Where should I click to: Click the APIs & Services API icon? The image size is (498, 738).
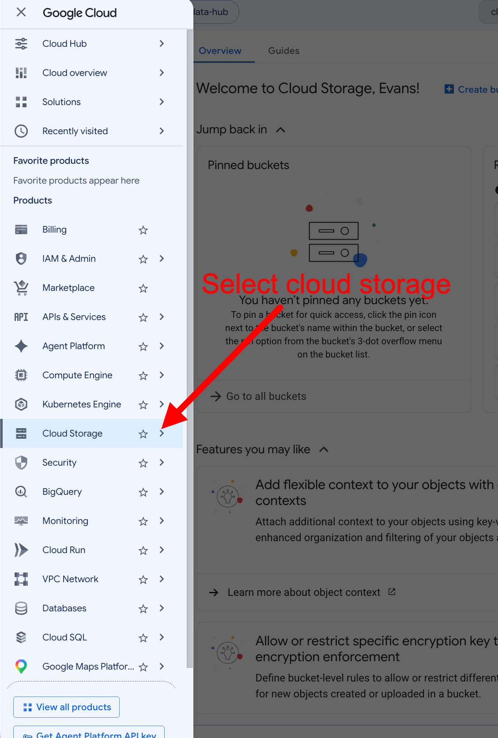[x=21, y=317]
